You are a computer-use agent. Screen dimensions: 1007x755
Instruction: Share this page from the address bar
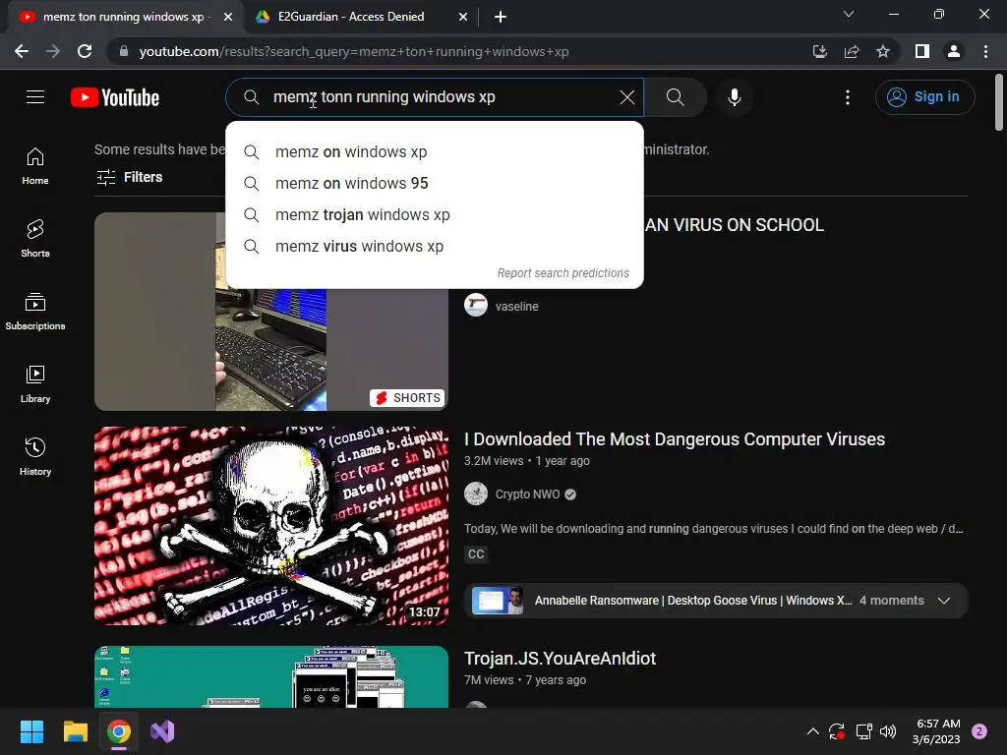pos(852,51)
